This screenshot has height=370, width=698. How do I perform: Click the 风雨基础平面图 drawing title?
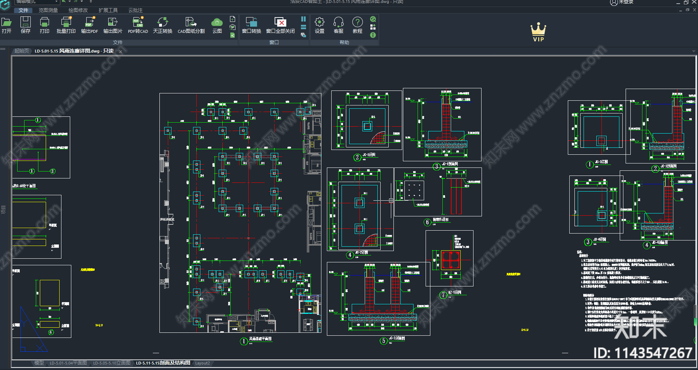pyautogui.click(x=260, y=339)
